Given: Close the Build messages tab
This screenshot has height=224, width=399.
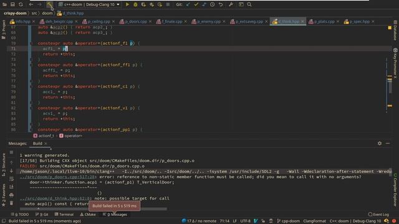Looking at the screenshot, I should point(46,144).
